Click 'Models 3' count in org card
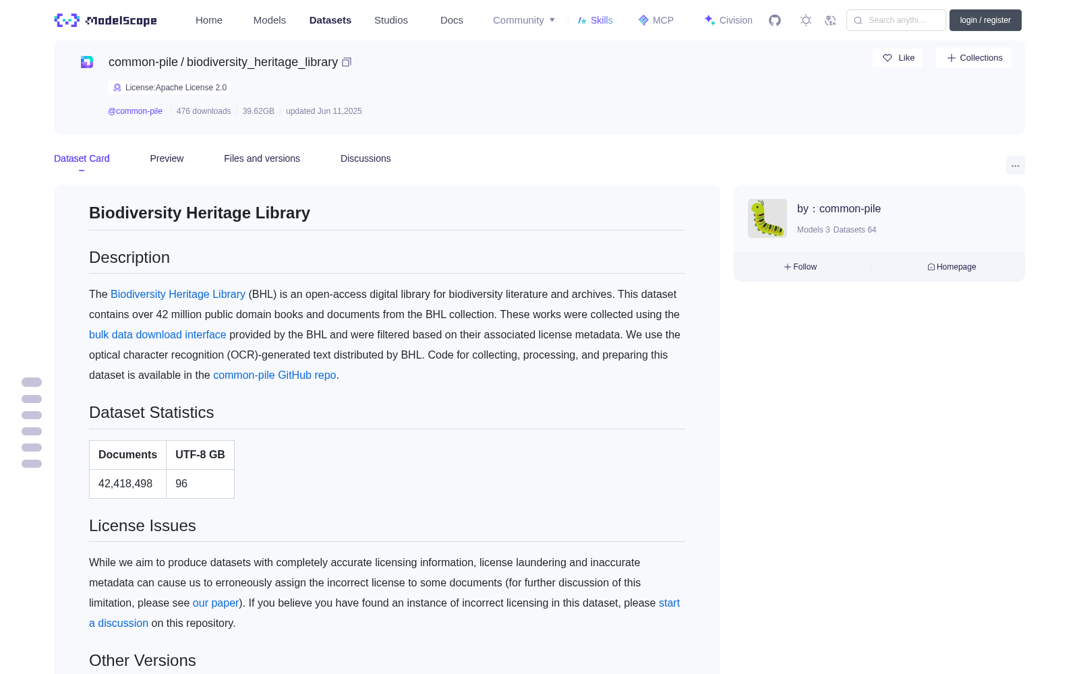 [813, 230]
